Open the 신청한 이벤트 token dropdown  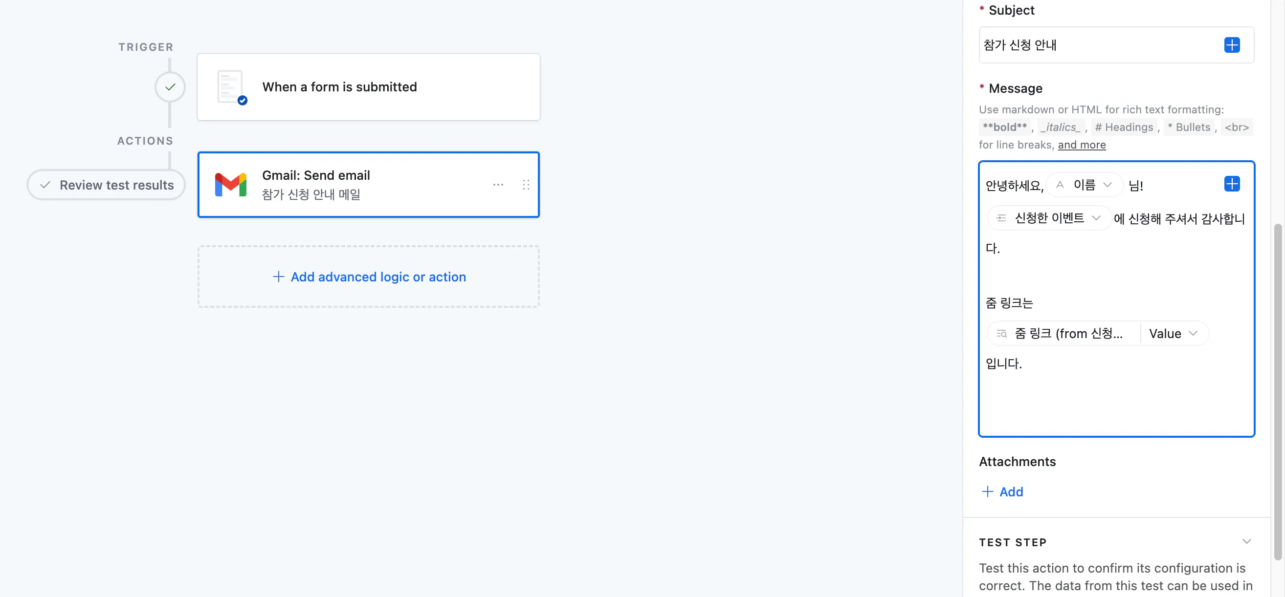[x=1096, y=218]
